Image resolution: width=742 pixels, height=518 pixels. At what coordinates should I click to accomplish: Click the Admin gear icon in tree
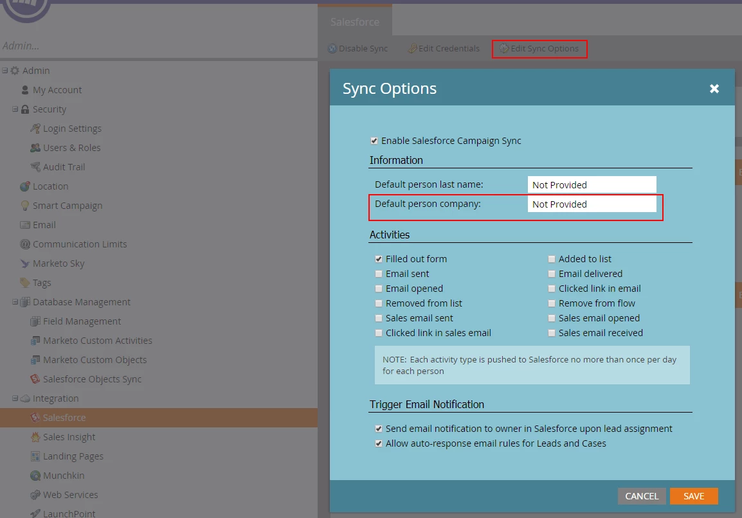click(x=15, y=71)
